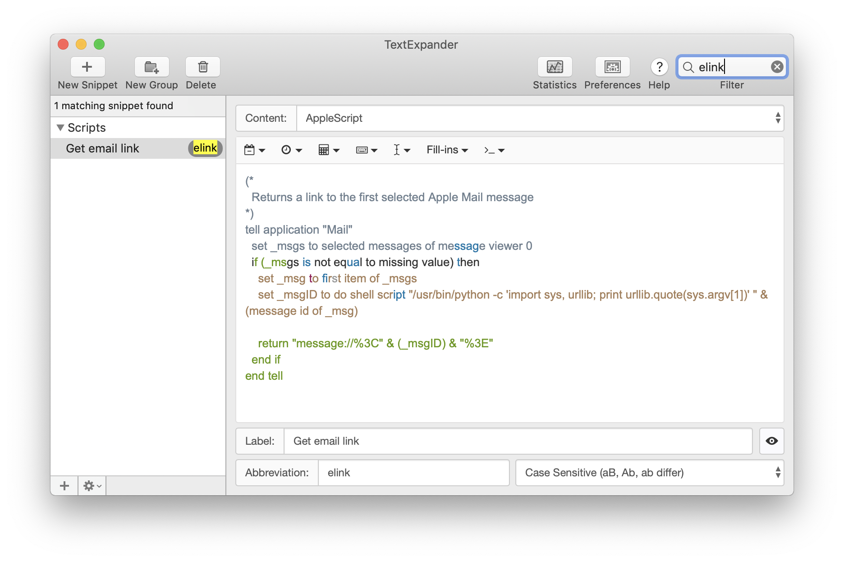The height and width of the screenshot is (562, 844).
Task: Click the yellow minimize window button
Action: [81, 44]
